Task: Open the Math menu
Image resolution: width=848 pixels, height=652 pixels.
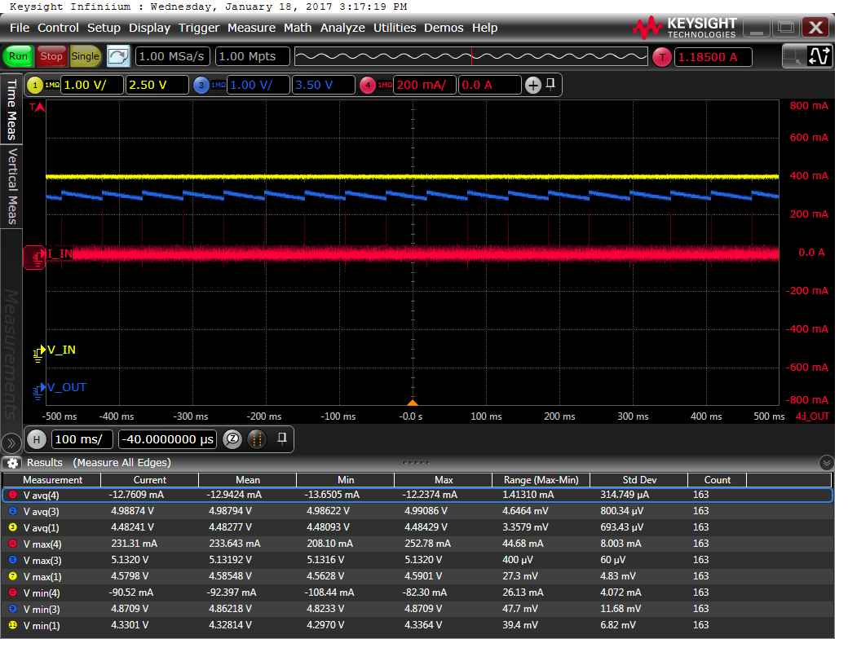Action: click(298, 28)
